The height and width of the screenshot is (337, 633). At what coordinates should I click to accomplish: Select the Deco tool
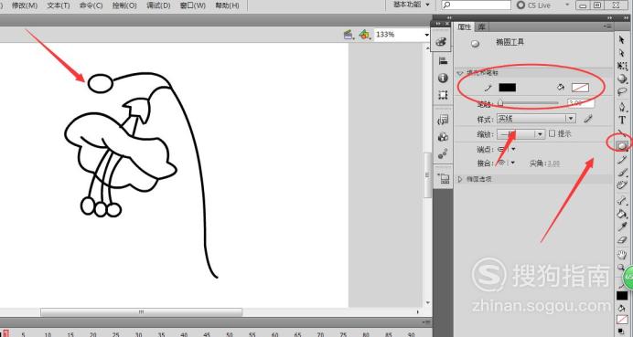(622, 185)
